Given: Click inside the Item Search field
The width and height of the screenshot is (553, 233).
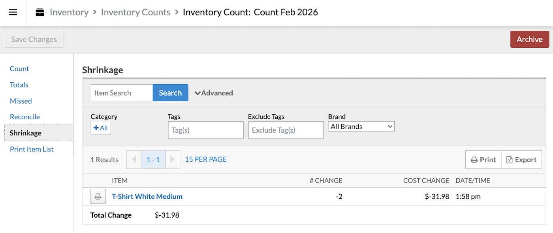Looking at the screenshot, I should click(121, 92).
